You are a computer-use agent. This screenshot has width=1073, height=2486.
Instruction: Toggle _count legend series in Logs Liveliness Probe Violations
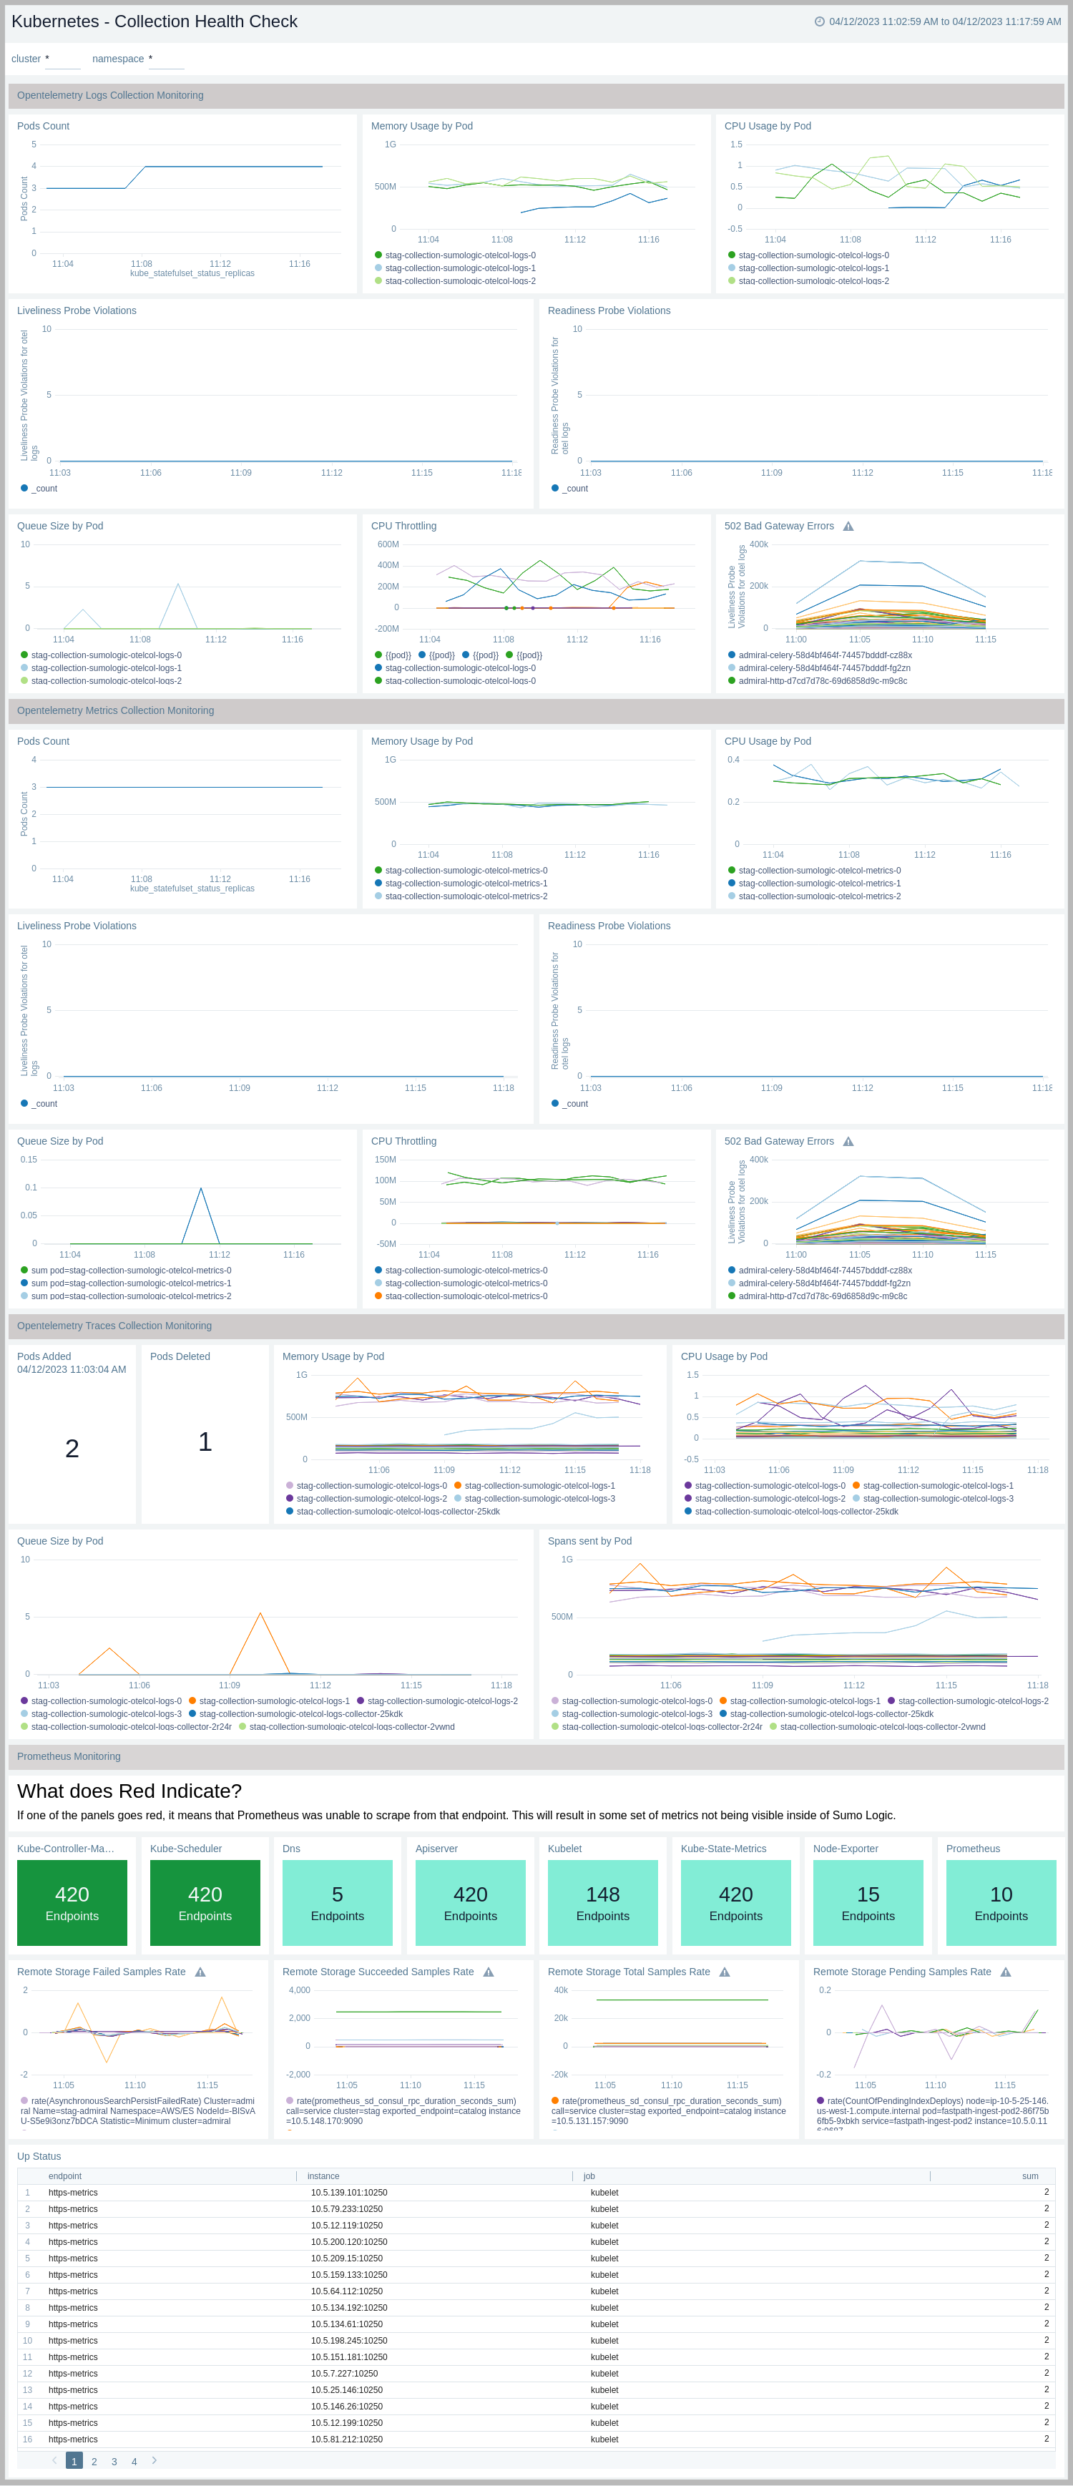click(24, 489)
